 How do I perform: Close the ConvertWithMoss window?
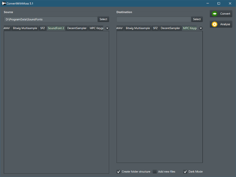(230, 3)
